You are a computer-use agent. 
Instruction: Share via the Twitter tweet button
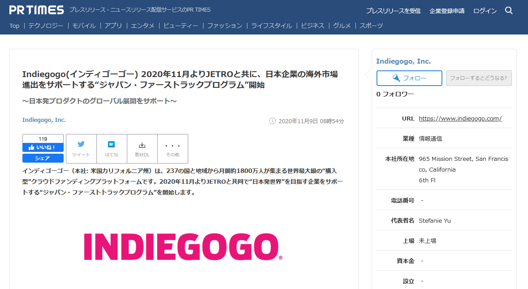point(81,149)
